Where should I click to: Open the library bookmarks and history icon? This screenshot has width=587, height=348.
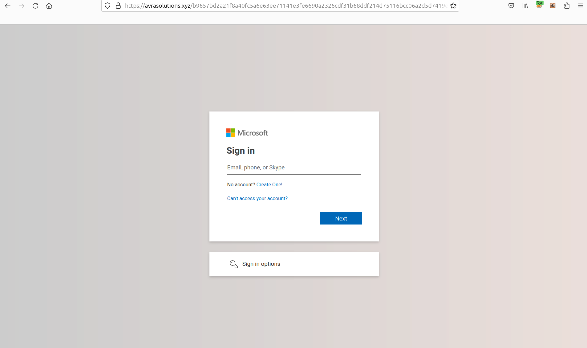pyautogui.click(x=525, y=6)
